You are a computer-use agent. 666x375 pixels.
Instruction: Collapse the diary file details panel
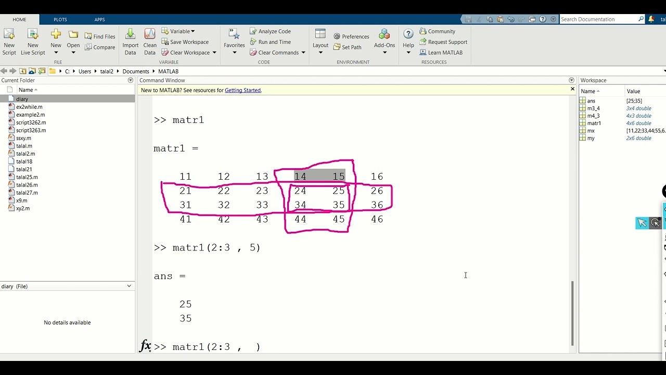[129, 286]
